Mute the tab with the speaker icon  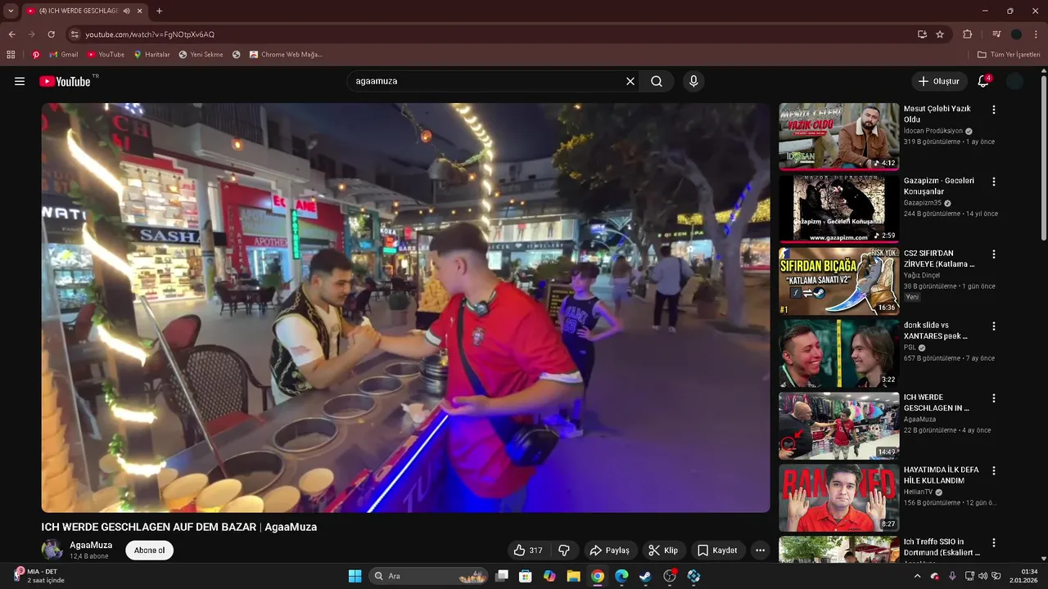[127, 11]
